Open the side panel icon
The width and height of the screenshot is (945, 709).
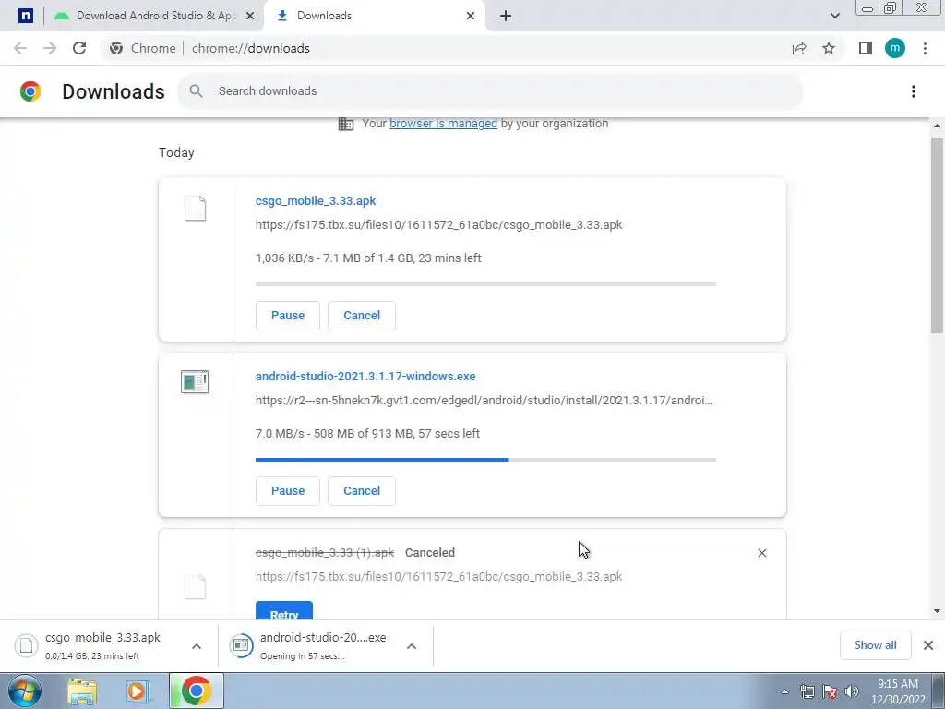point(865,48)
